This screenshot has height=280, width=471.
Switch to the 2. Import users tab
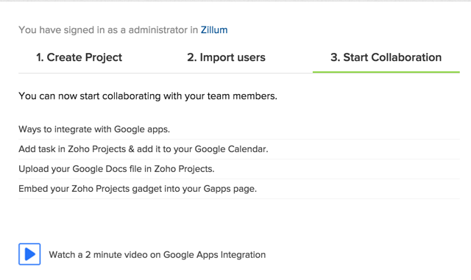coord(226,57)
